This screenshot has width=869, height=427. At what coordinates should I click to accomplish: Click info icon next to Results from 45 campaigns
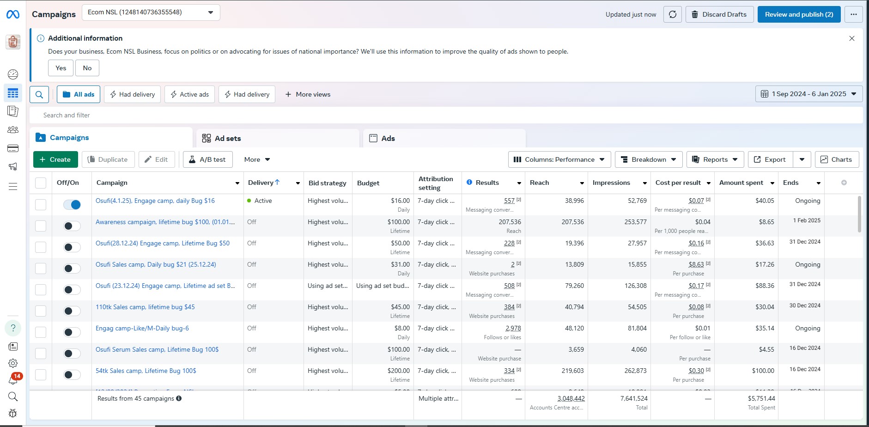pyautogui.click(x=179, y=398)
